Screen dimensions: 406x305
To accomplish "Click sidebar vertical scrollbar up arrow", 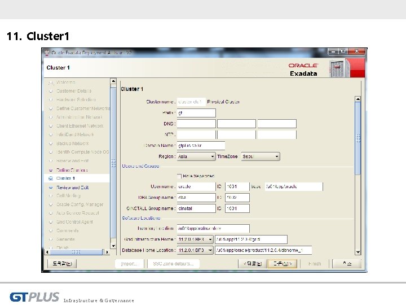I will [113, 81].
